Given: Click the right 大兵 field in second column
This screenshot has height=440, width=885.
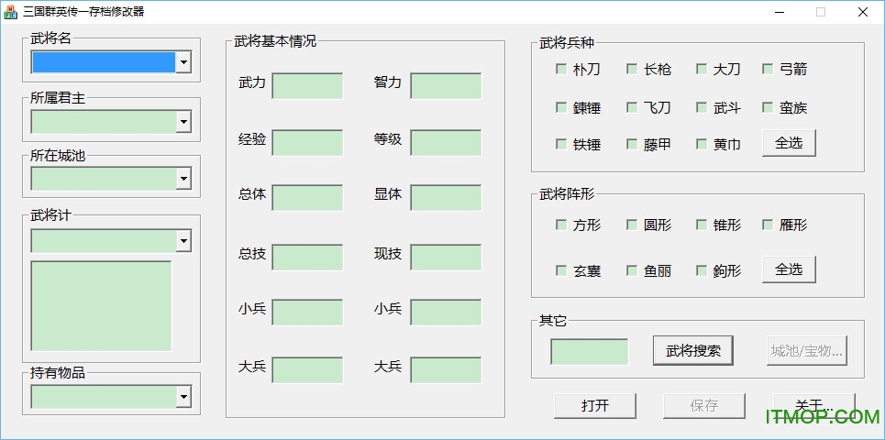Looking at the screenshot, I should [x=446, y=370].
